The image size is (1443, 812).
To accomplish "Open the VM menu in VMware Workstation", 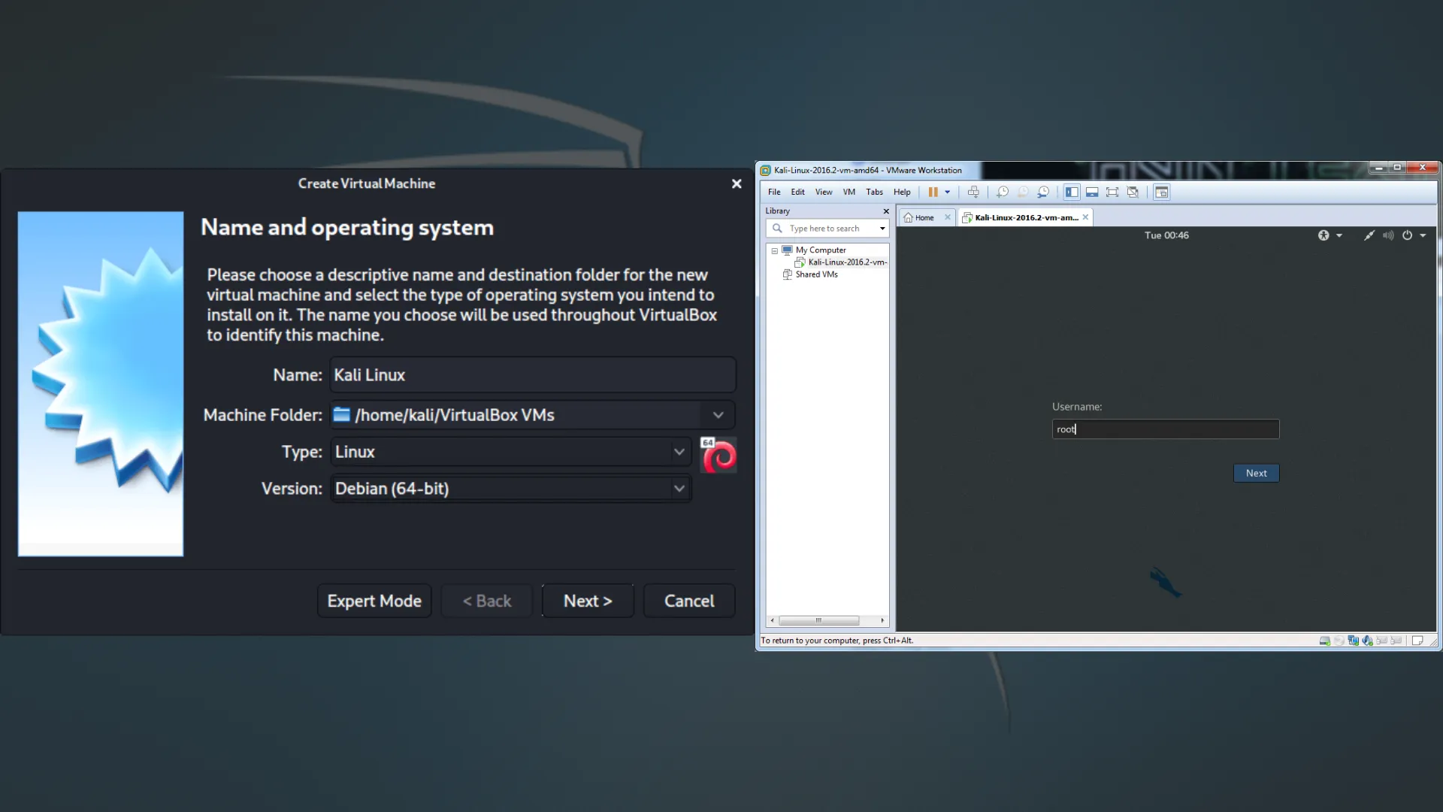I will (x=848, y=192).
